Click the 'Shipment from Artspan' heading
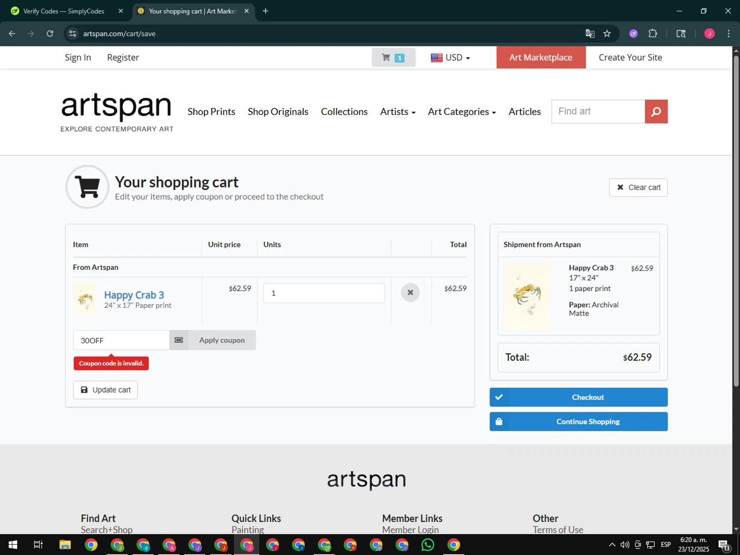Viewport: 740px width, 555px height. [542, 244]
